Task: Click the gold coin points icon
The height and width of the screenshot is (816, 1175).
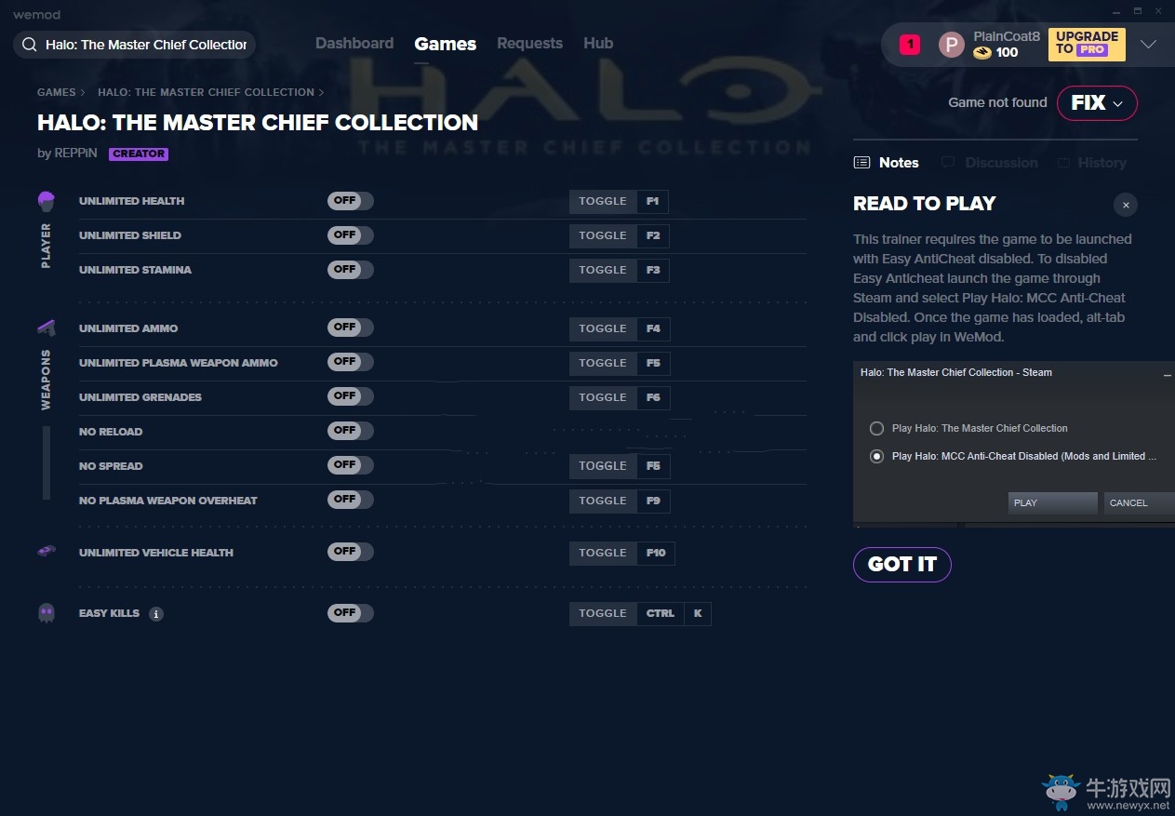Action: coord(982,53)
